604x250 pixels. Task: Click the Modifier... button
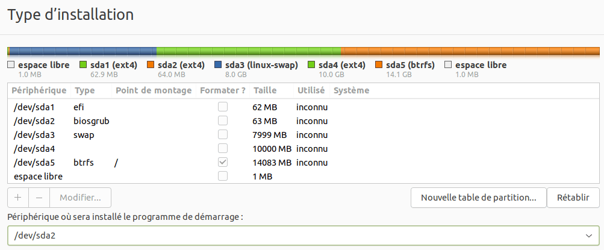80,198
